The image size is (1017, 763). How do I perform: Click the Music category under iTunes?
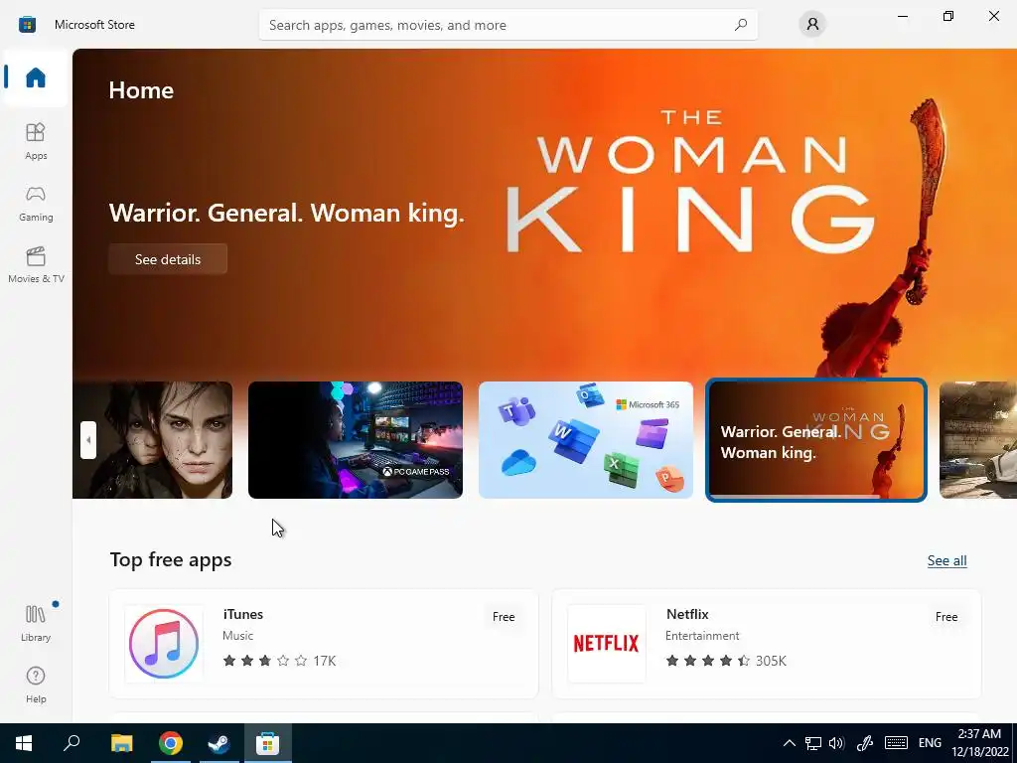(x=238, y=636)
